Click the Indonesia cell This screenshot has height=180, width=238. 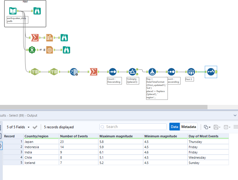tap(41, 147)
